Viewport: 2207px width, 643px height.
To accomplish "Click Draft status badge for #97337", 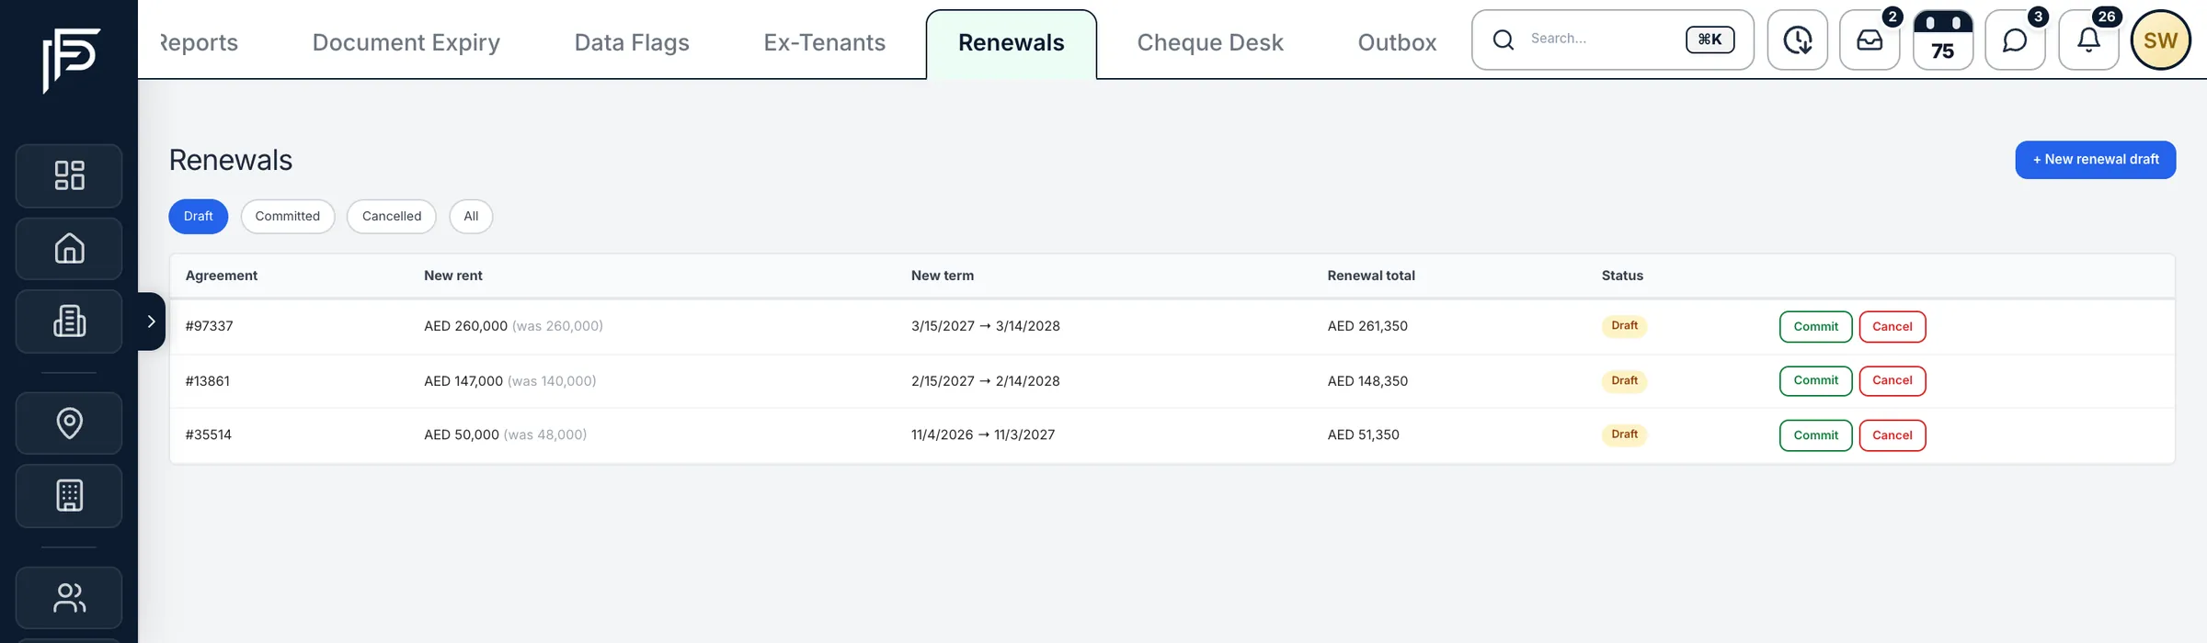I will tap(1624, 326).
